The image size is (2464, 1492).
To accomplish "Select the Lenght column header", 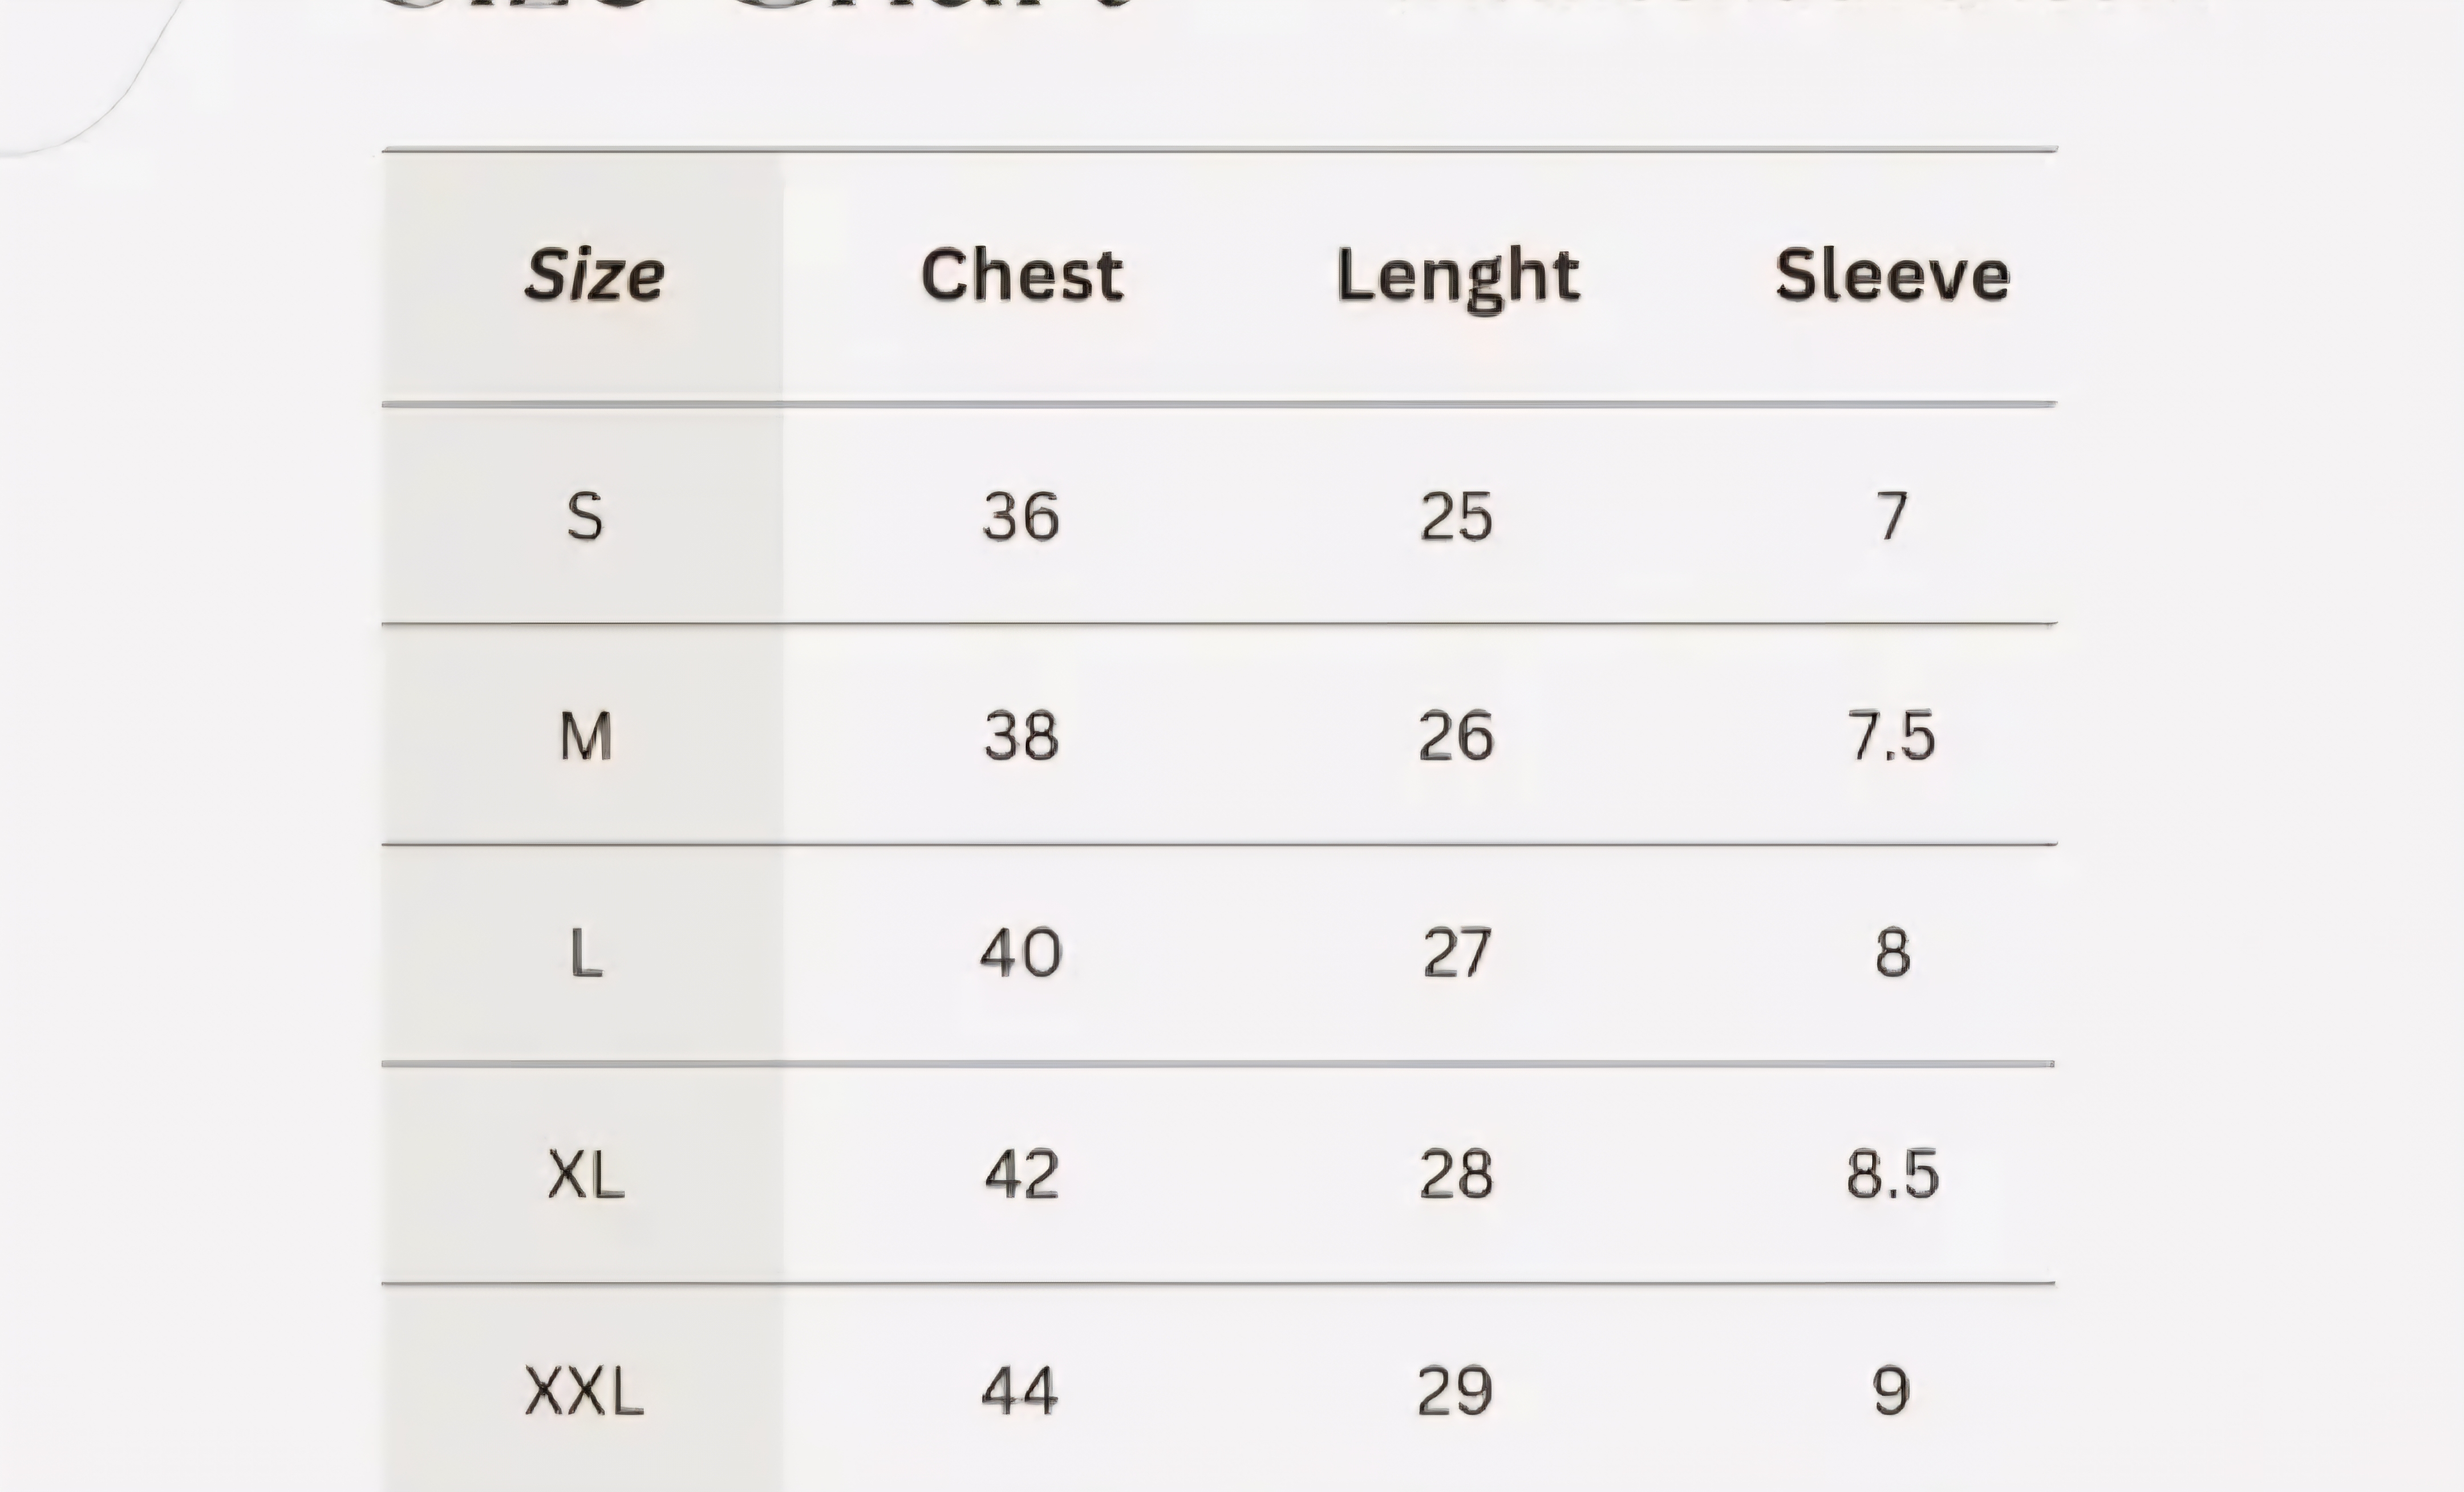I will (1458, 277).
